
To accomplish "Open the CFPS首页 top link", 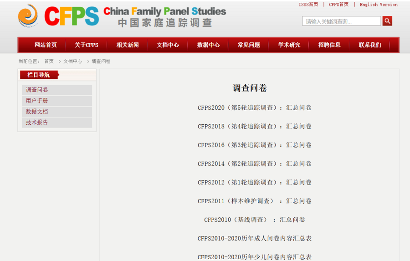I will [x=338, y=5].
